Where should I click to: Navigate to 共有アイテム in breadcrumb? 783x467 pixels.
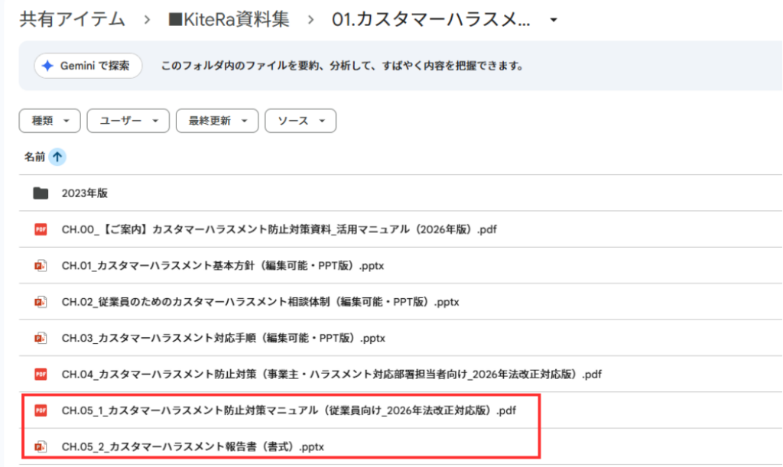click(72, 21)
